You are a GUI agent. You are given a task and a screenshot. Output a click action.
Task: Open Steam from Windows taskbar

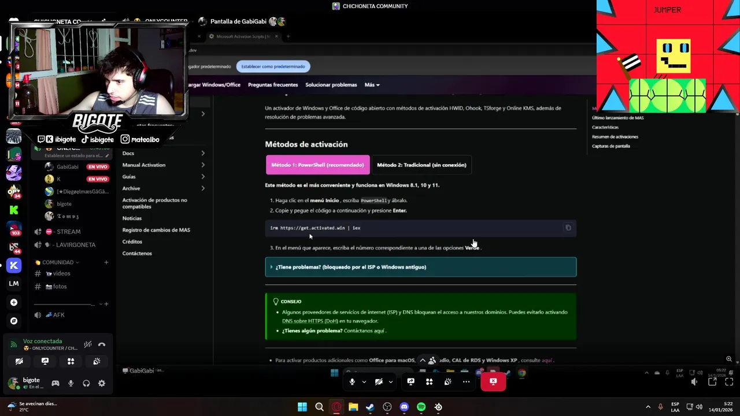point(370,407)
